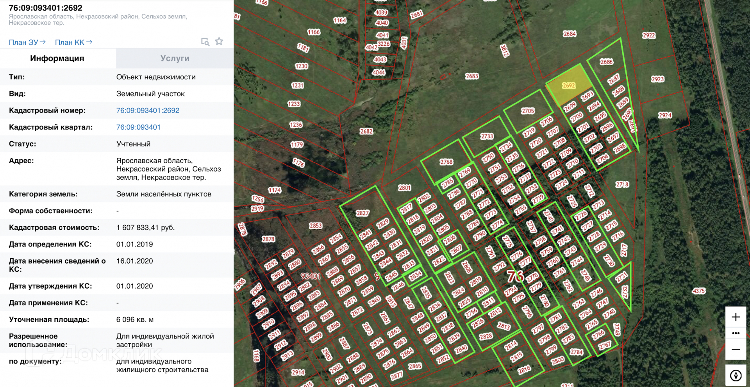Select parcel 2923 on the map
This screenshot has height=387, width=750.
(658, 79)
